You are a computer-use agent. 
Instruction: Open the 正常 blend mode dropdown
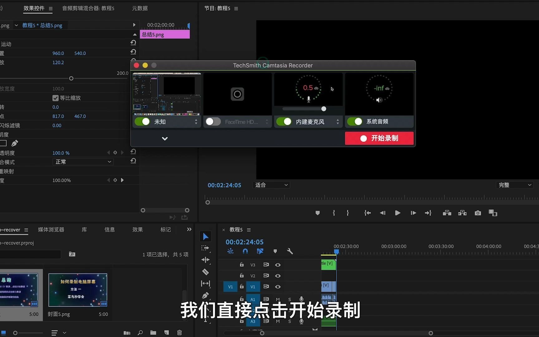[83, 162]
